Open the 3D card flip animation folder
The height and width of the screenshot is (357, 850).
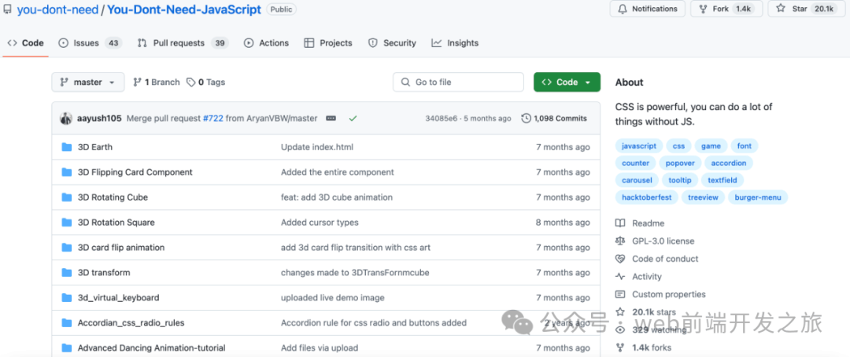(x=121, y=247)
